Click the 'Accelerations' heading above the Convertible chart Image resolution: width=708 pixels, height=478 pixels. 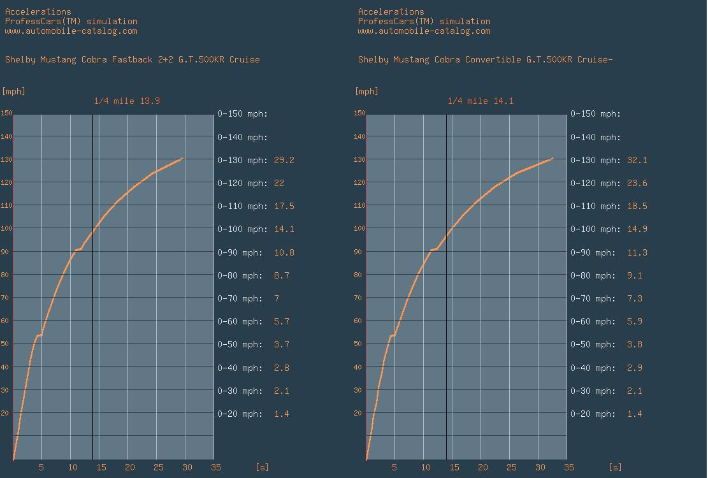pos(391,11)
